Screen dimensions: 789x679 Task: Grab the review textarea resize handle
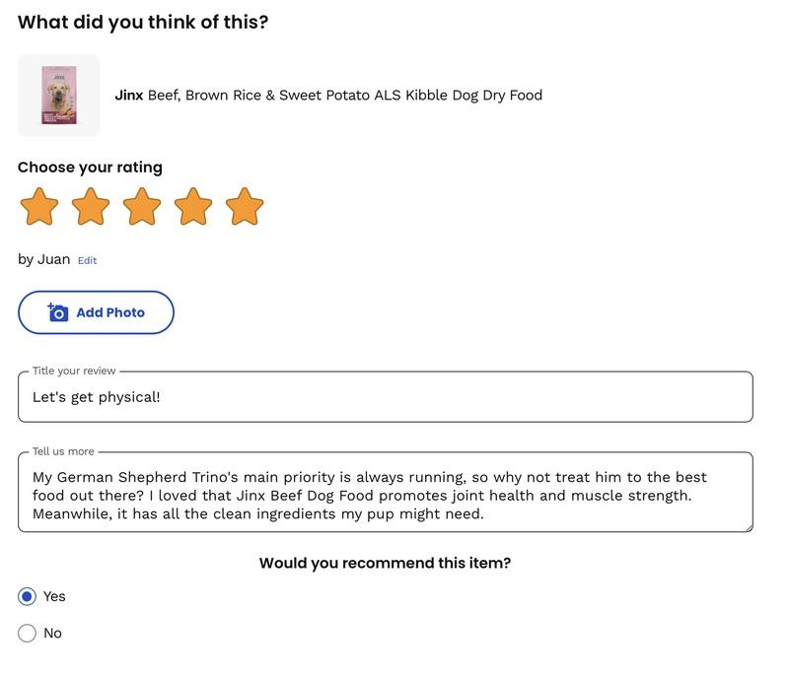coord(748,527)
